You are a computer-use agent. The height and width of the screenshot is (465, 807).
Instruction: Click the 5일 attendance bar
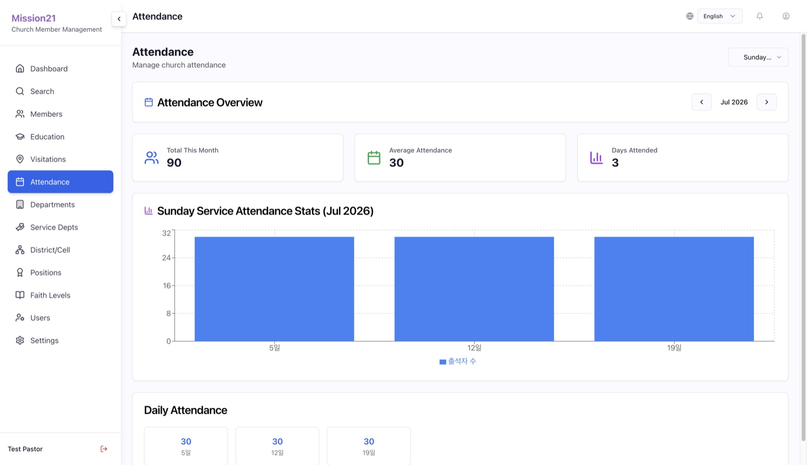click(x=274, y=289)
